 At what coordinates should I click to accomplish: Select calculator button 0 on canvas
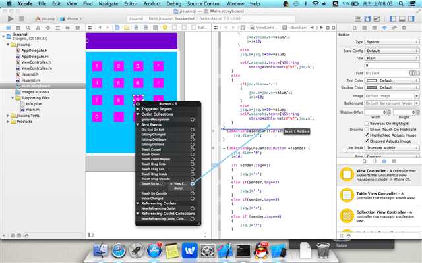tap(97, 117)
